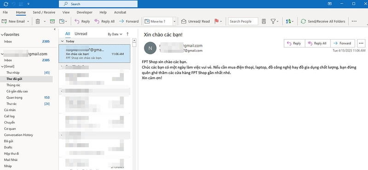Click the Send/Receive sync icon in title bar
This screenshot has height=170, width=368.
tap(6, 4)
